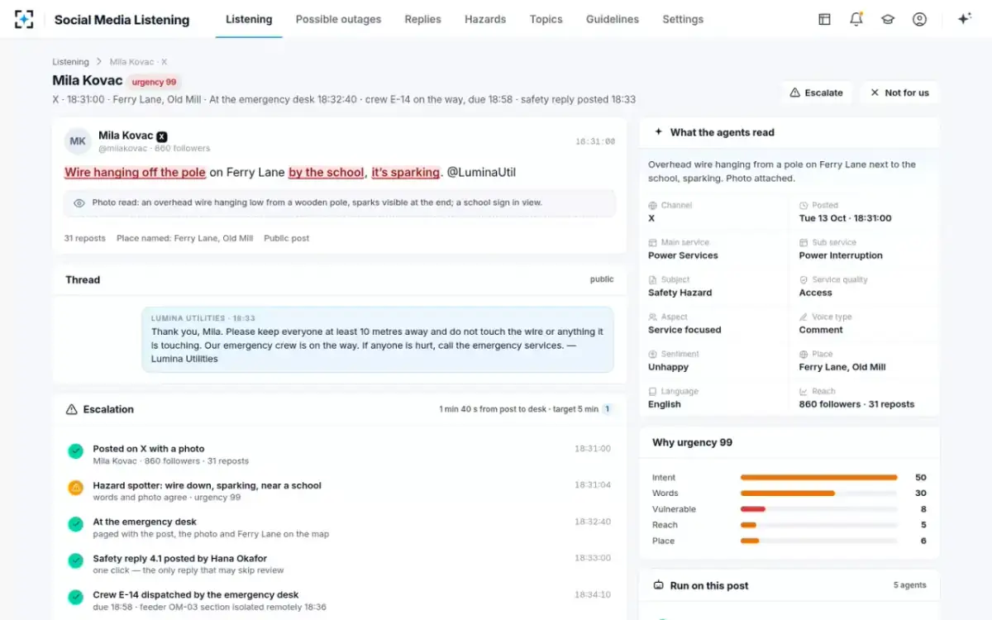Click the green check for Safety reply 4.1
992x620 pixels.
point(75,560)
